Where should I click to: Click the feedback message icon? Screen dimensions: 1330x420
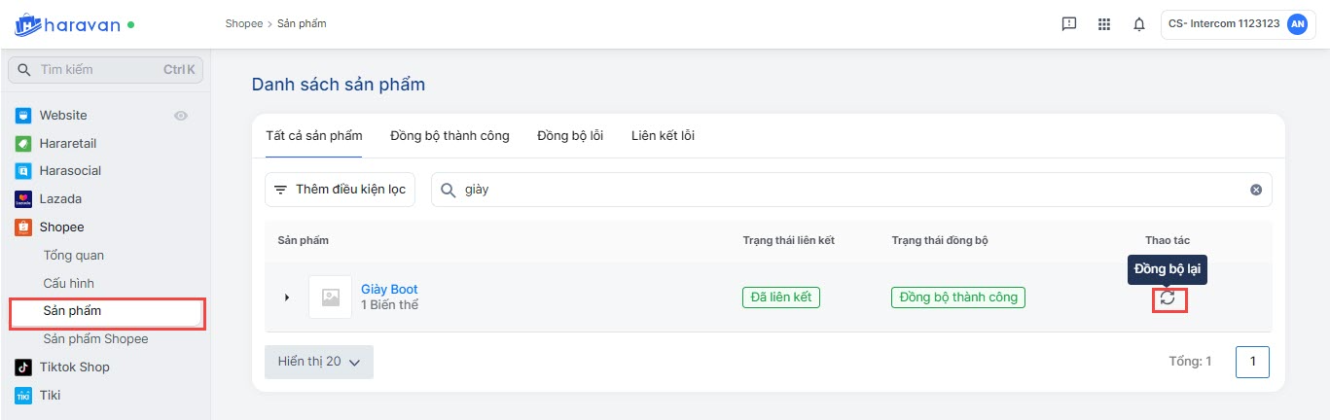click(x=1068, y=25)
